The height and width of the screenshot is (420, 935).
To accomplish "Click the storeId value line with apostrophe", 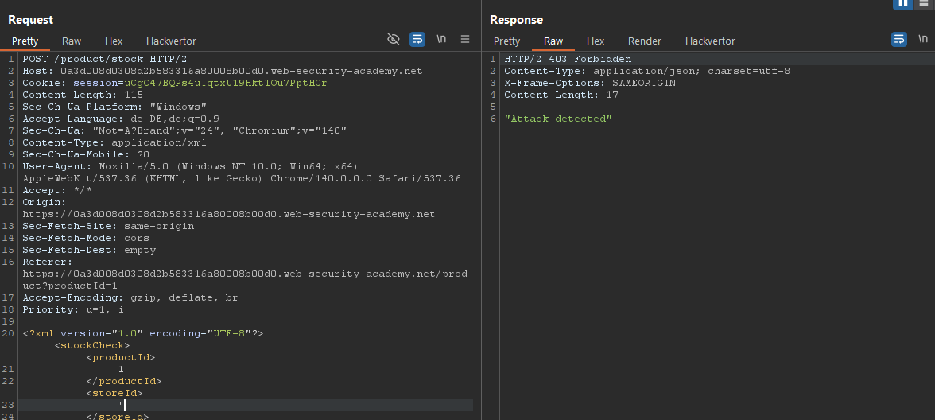I will (120, 405).
